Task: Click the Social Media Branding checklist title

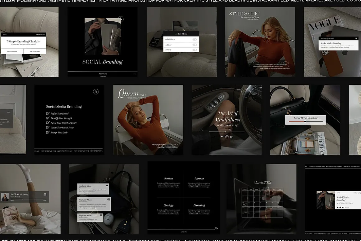Action: pos(64,106)
